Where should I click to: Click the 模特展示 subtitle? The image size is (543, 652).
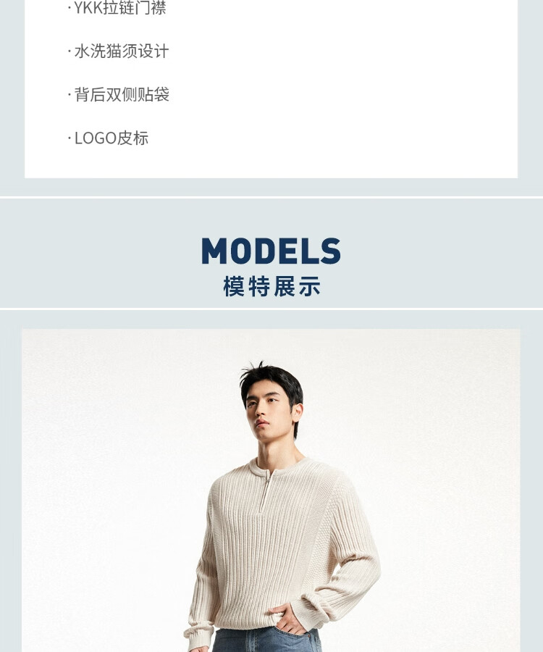coord(271,286)
